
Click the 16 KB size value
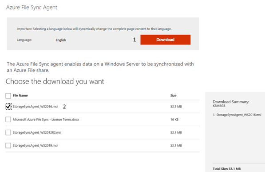(174, 120)
